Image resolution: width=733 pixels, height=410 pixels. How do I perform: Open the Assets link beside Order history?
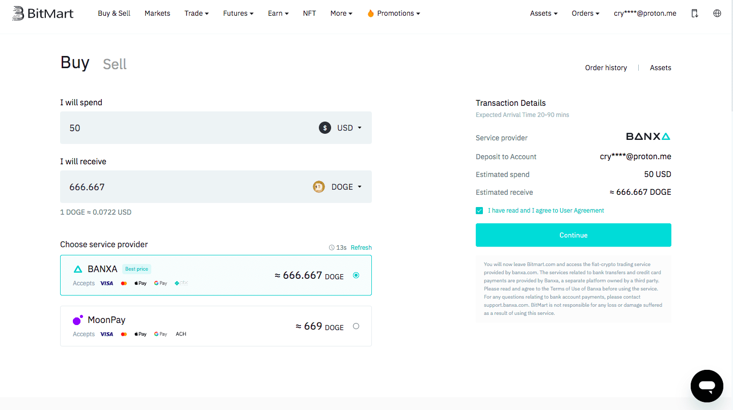tap(660, 68)
